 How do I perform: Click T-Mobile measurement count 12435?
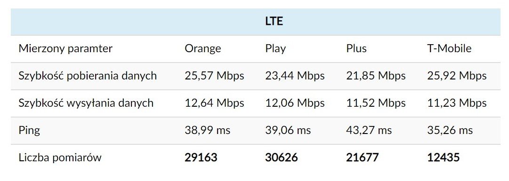tap(444, 158)
